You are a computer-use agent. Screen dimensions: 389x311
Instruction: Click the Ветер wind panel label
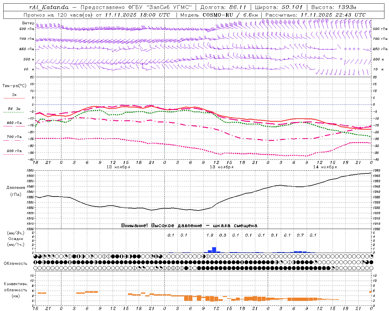28,23
